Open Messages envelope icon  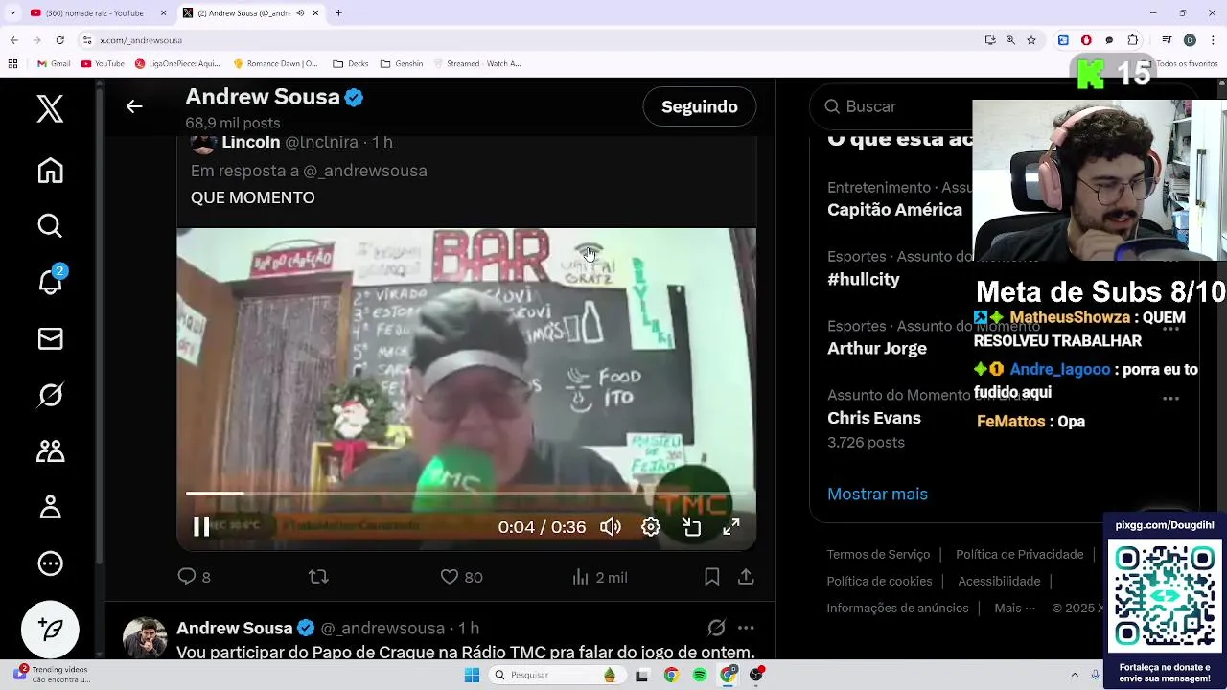50,338
